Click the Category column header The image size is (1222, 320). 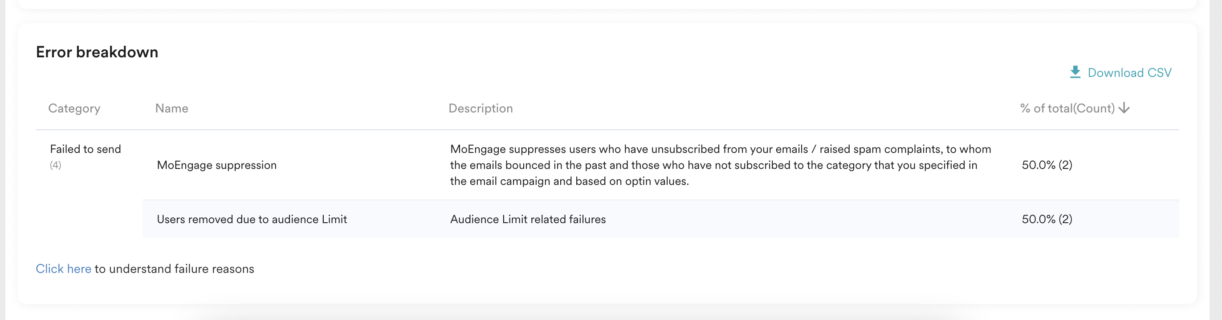point(74,108)
